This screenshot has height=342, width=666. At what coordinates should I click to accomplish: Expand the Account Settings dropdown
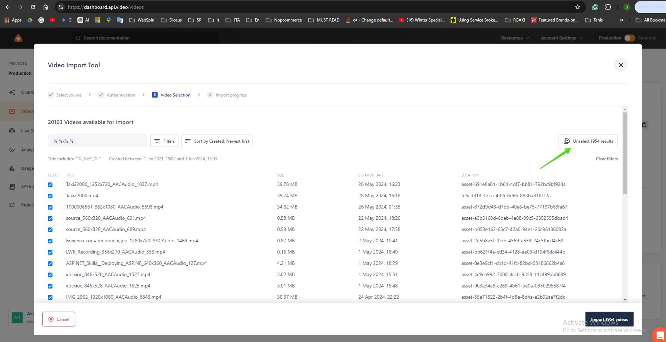click(x=562, y=38)
